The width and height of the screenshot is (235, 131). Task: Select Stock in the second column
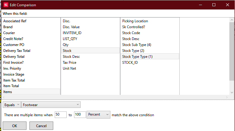click(90, 51)
